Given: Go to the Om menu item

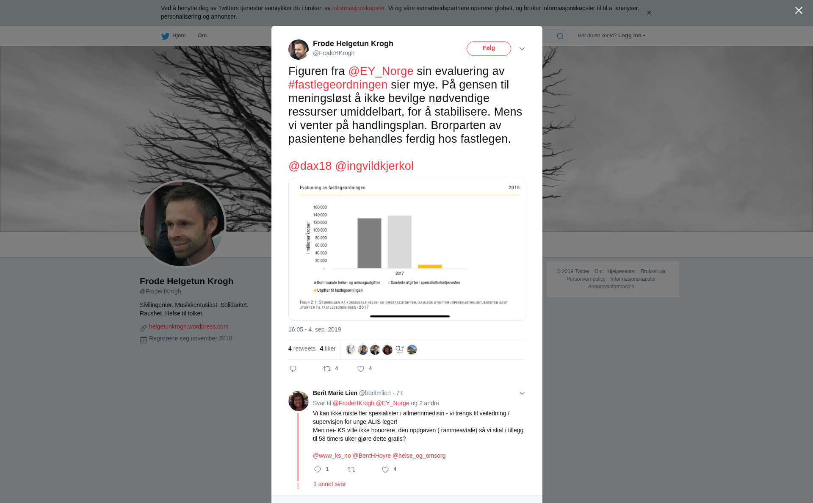Looking at the screenshot, I should (202, 36).
